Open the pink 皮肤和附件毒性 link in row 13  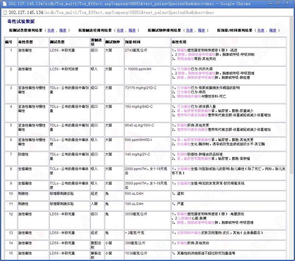click(x=189, y=233)
